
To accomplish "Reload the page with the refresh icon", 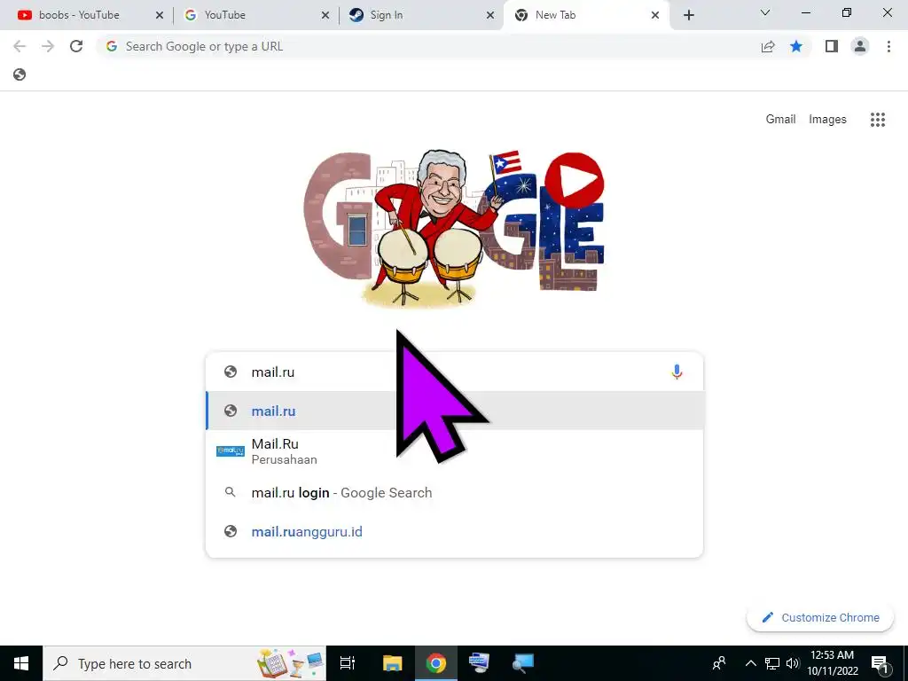I will (76, 46).
